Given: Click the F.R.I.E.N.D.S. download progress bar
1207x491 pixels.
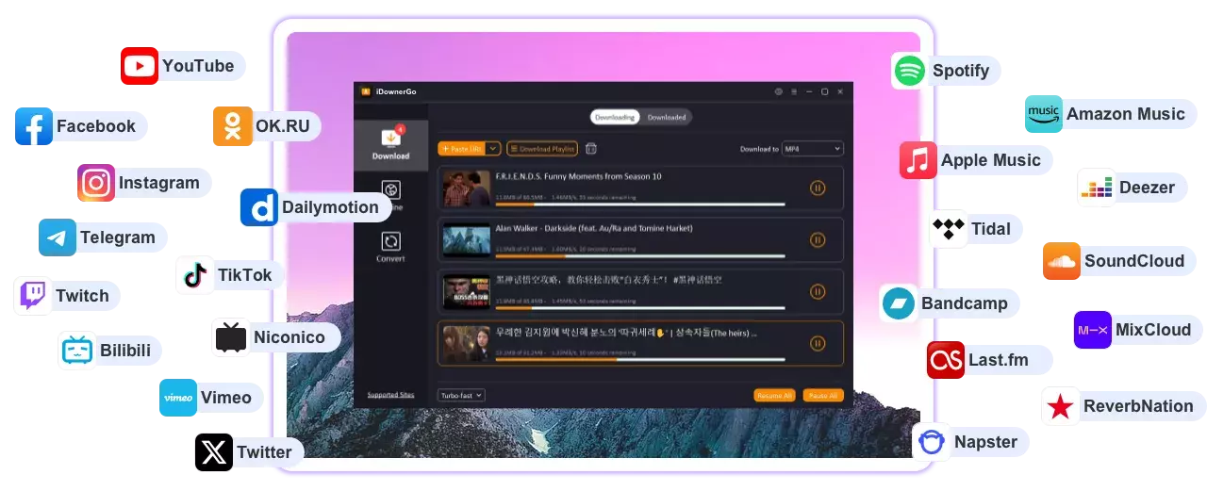Looking at the screenshot, I should point(641,205).
